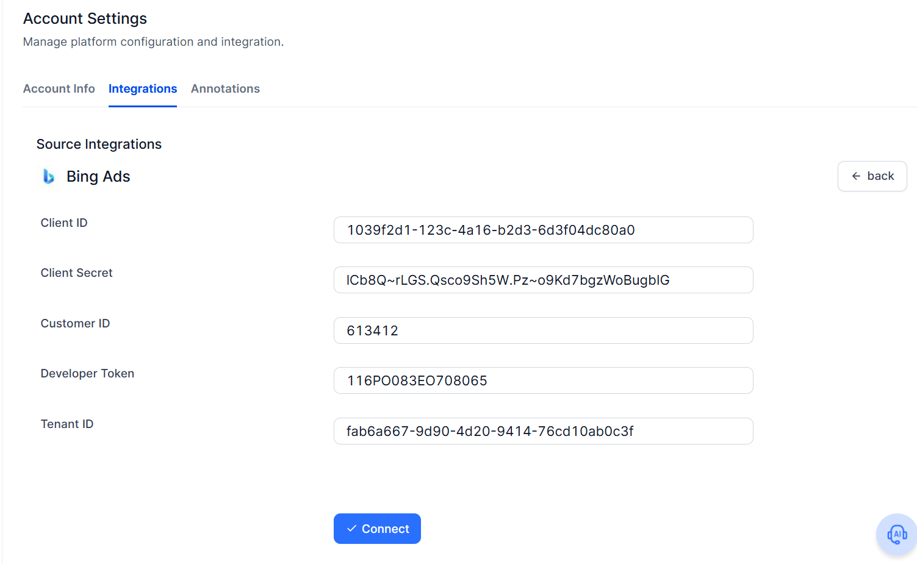Click into the Client Secret field
The width and height of the screenshot is (917, 564).
coord(544,280)
